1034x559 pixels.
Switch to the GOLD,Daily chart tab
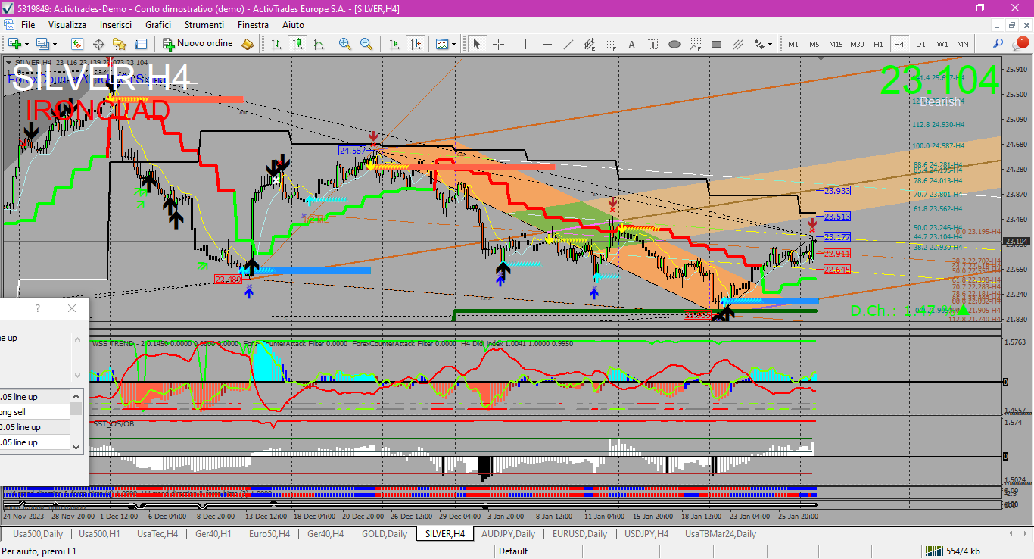(x=385, y=534)
